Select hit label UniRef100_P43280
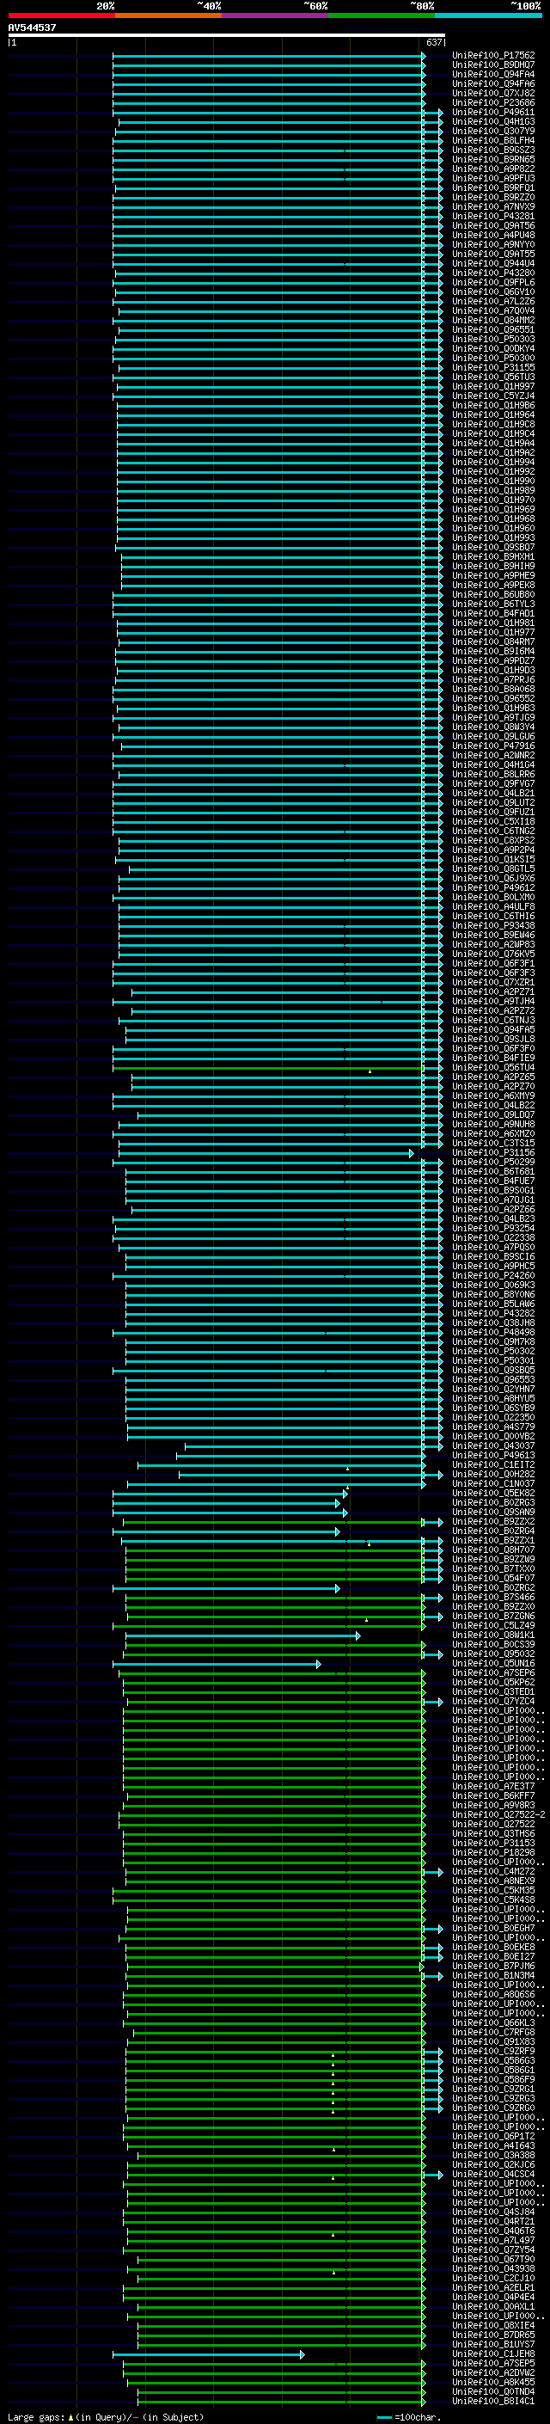This screenshot has height=2424, width=550. click(x=492, y=273)
